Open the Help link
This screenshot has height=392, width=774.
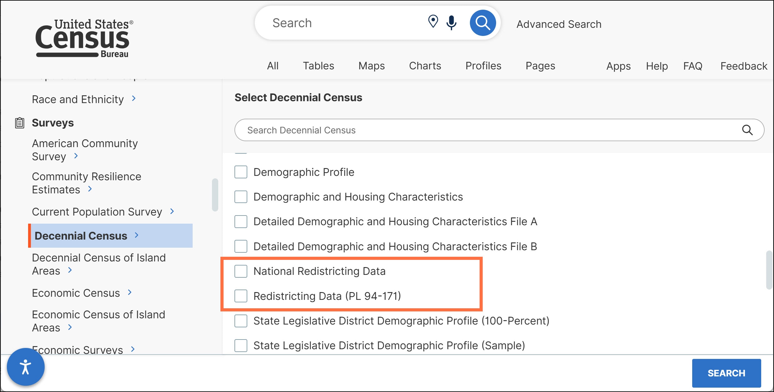657,66
